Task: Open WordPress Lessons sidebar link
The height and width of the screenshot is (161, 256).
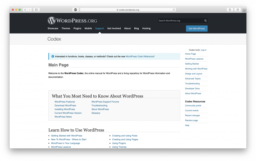Action: (194, 59)
